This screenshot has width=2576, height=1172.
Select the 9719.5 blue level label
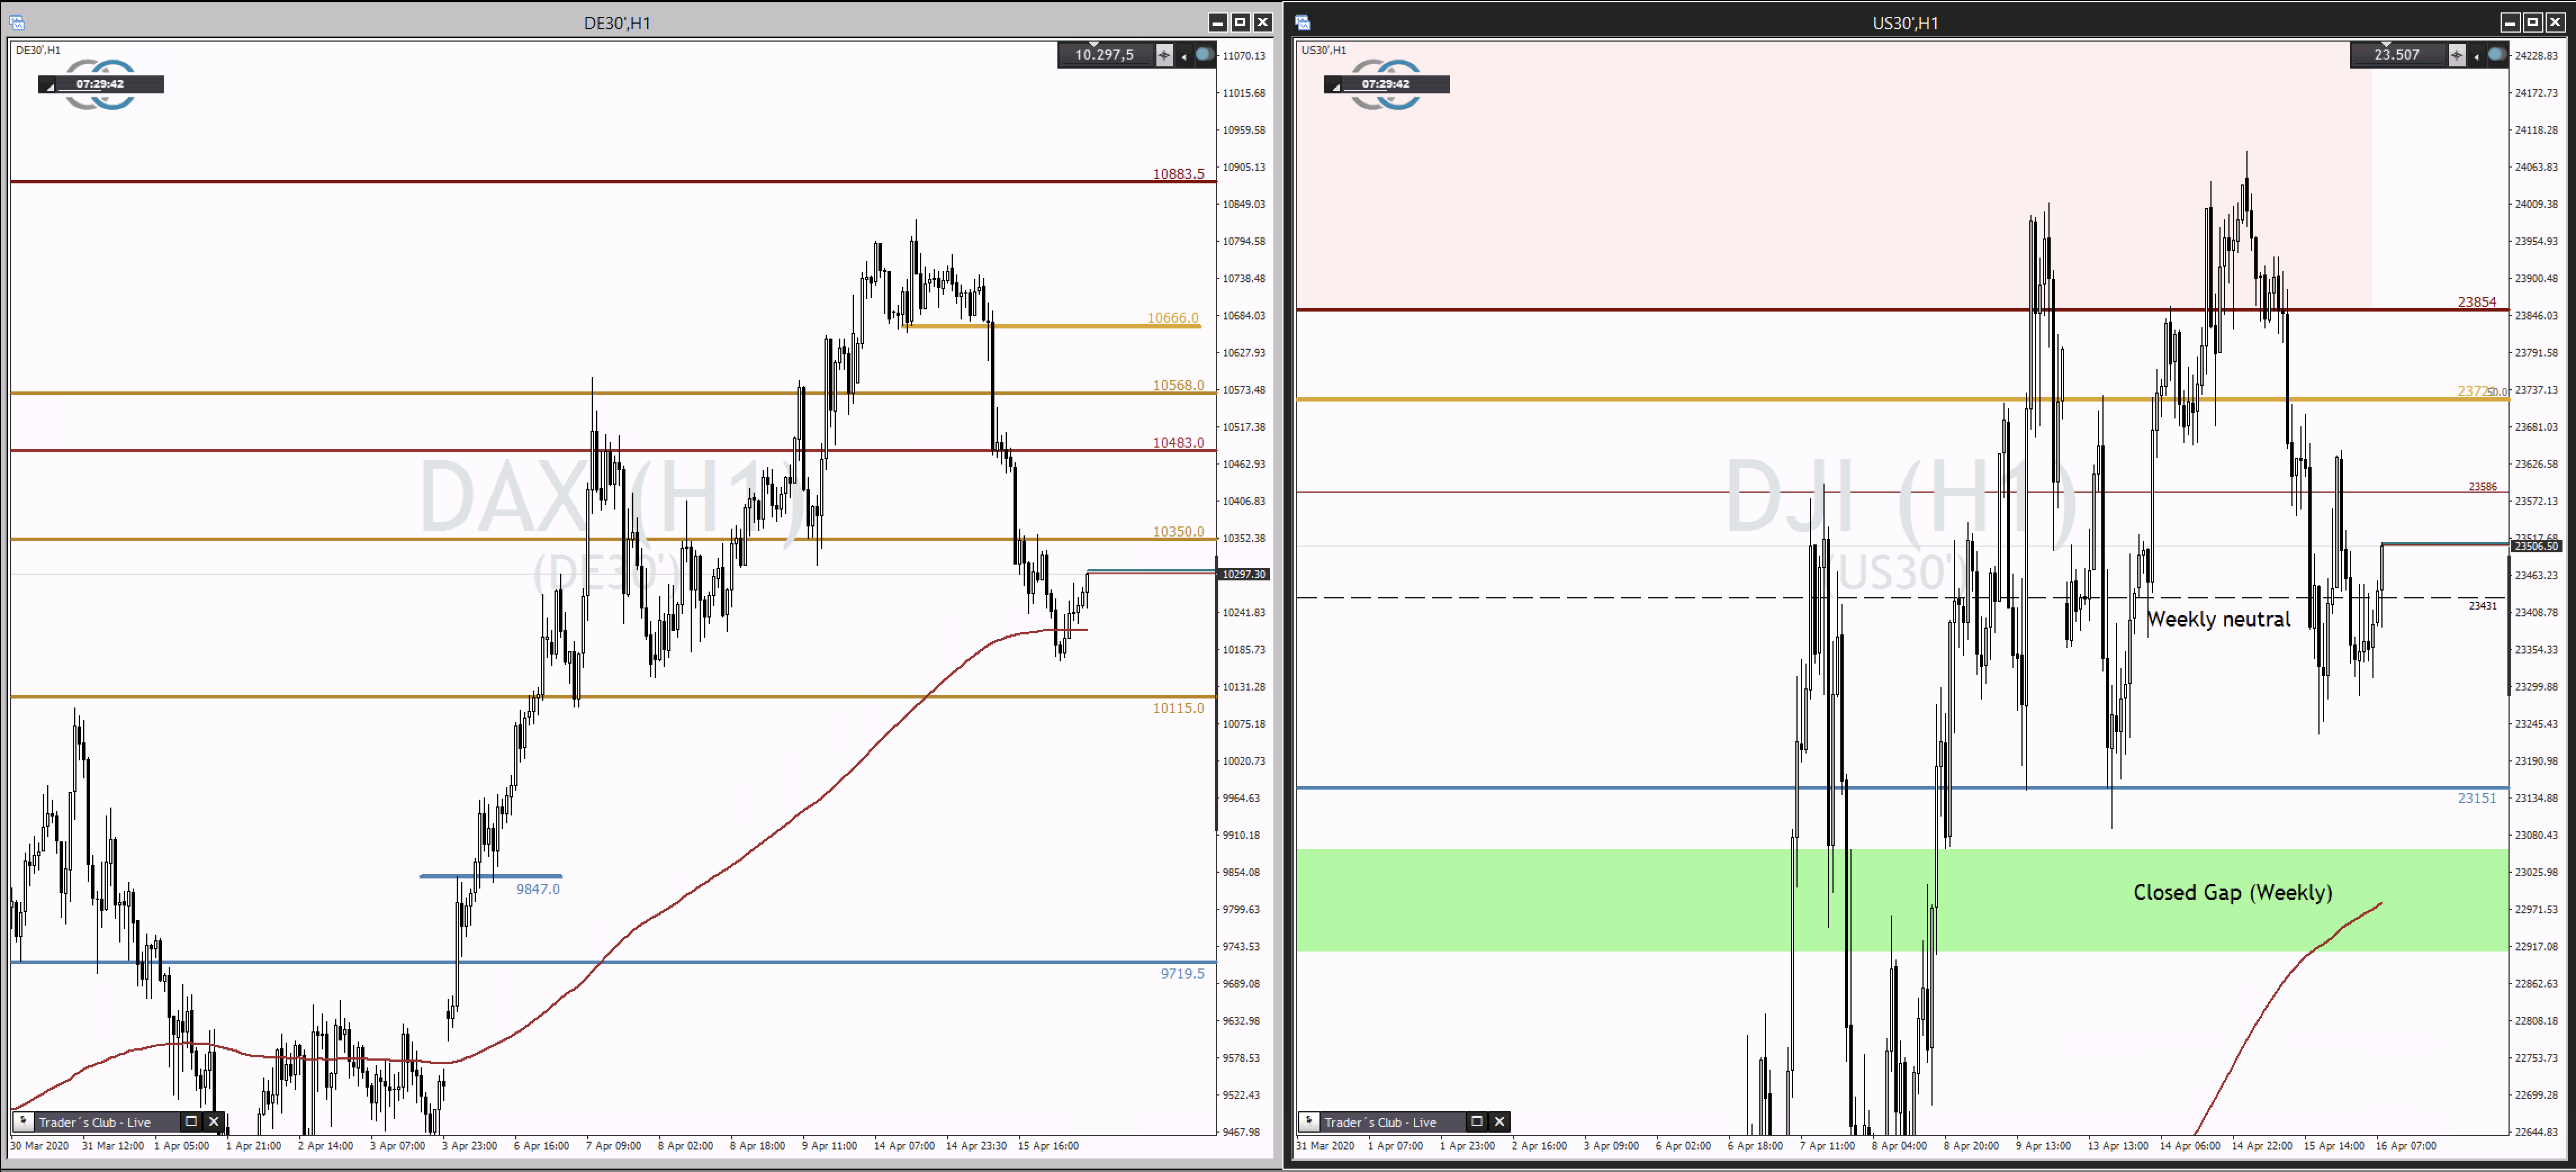(x=1183, y=973)
